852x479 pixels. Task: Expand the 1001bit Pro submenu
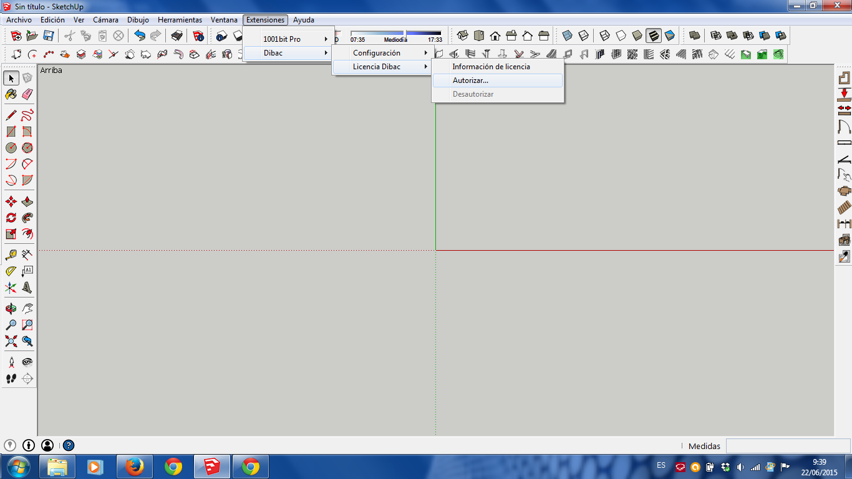288,39
